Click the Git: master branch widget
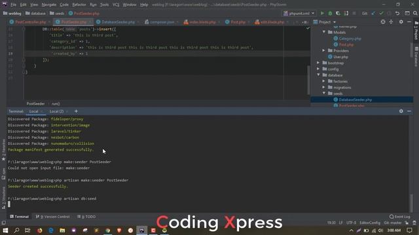This screenshot has height=235, width=419. 393,223
